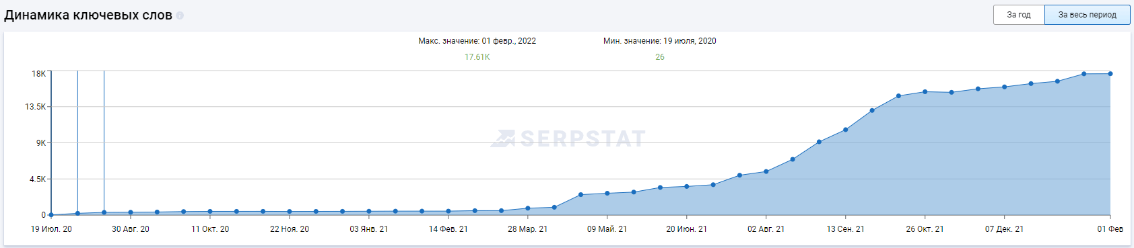The width and height of the screenshot is (1134, 248).
Task: Click the data point above 26 Окт. 21
Action: (925, 92)
